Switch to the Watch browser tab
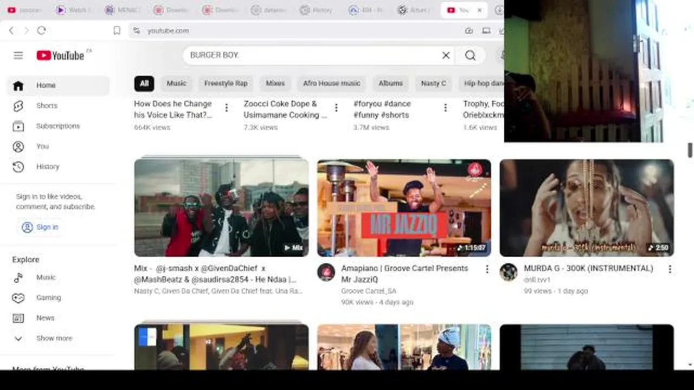The height and width of the screenshot is (390, 694). click(x=73, y=10)
